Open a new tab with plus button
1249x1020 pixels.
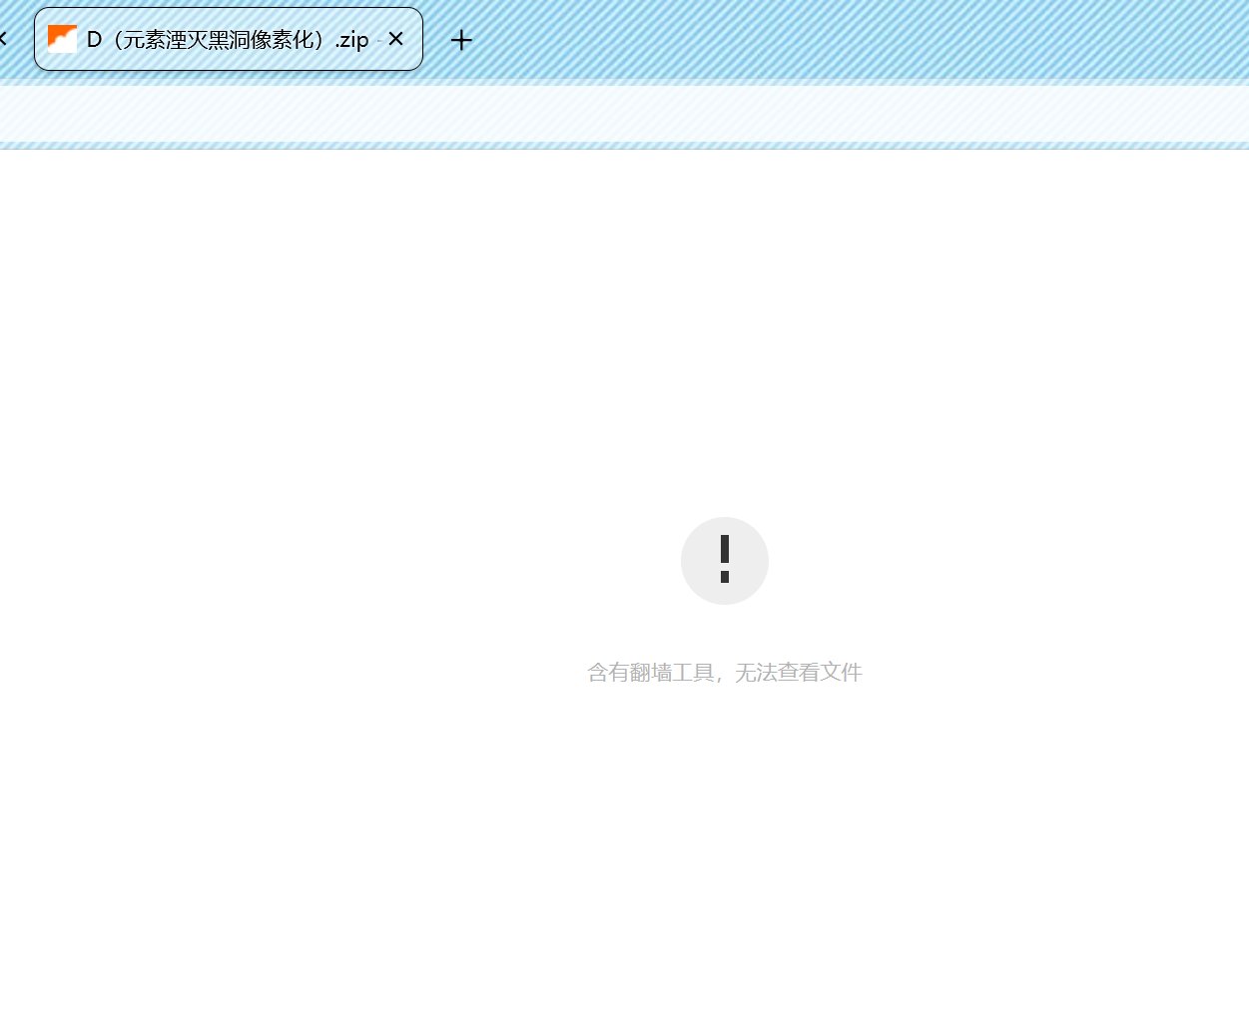(461, 40)
